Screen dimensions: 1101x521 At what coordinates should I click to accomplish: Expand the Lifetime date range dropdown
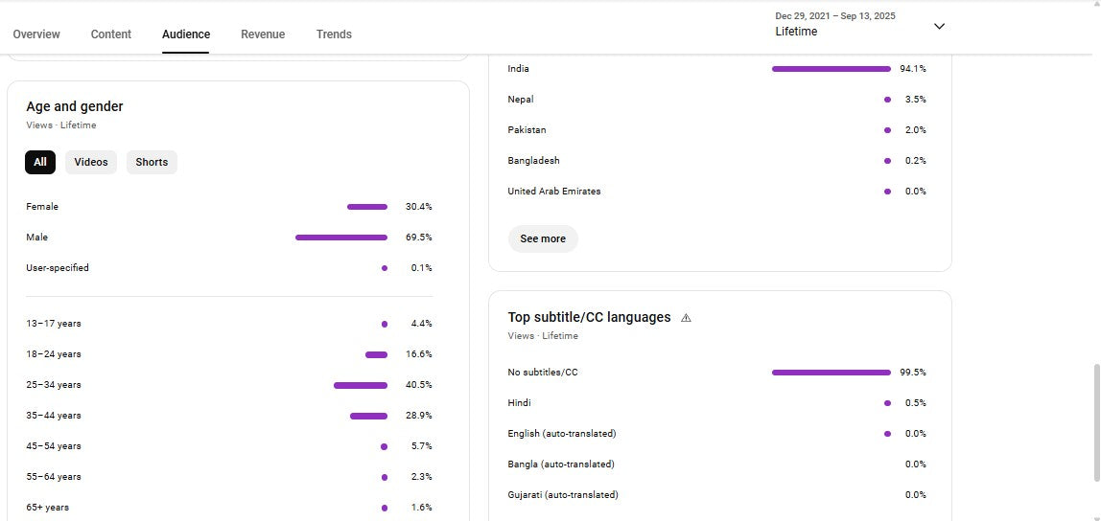pyautogui.click(x=939, y=26)
